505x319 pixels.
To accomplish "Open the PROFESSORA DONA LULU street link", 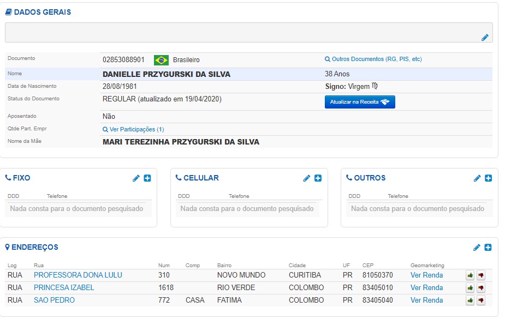I will pyautogui.click(x=78, y=275).
